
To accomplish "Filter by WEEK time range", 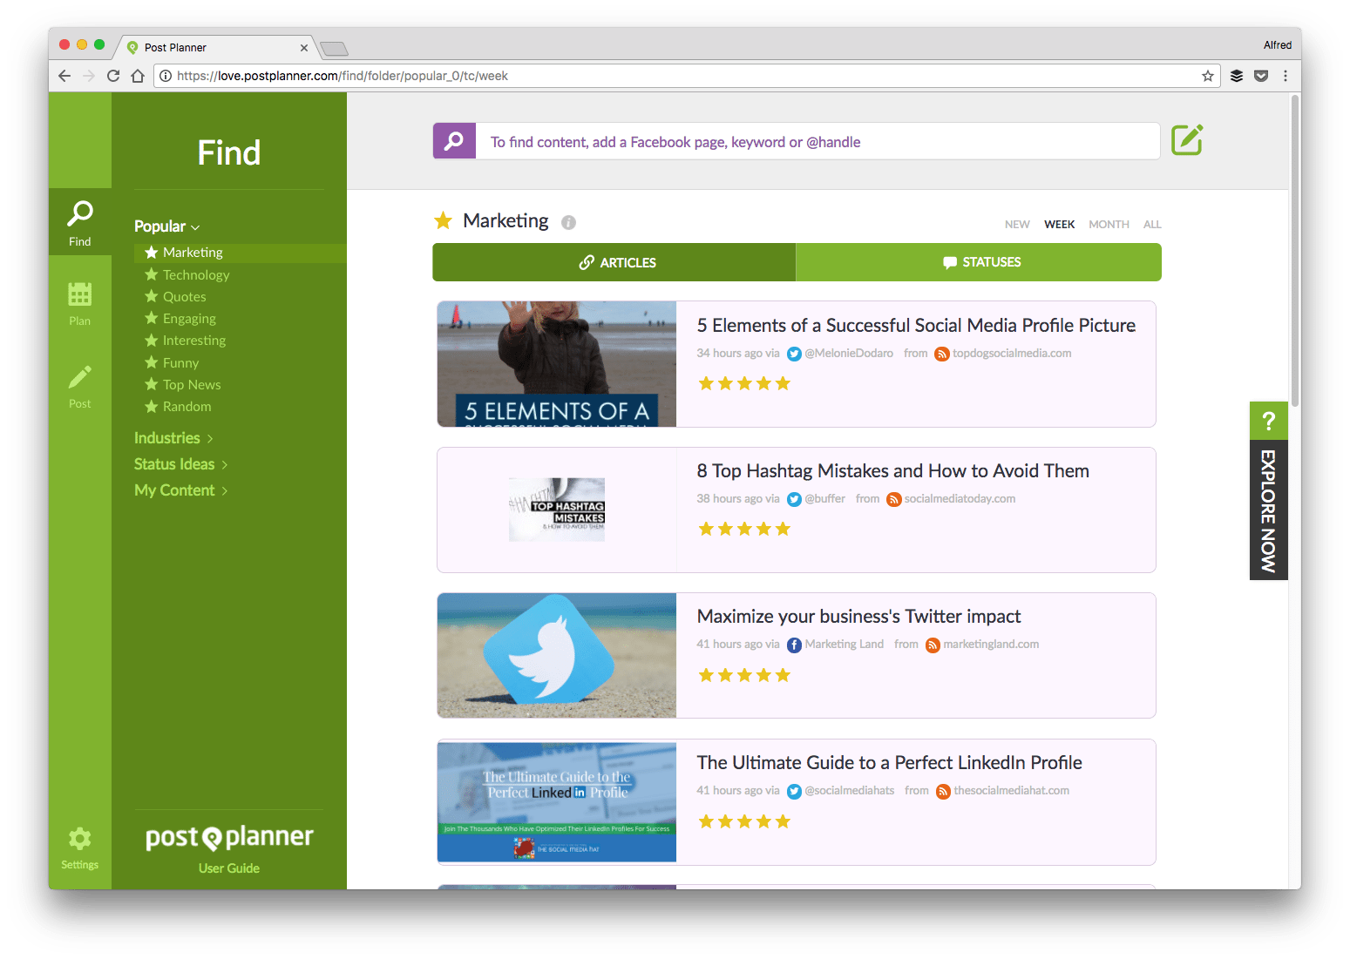I will [x=1059, y=225].
